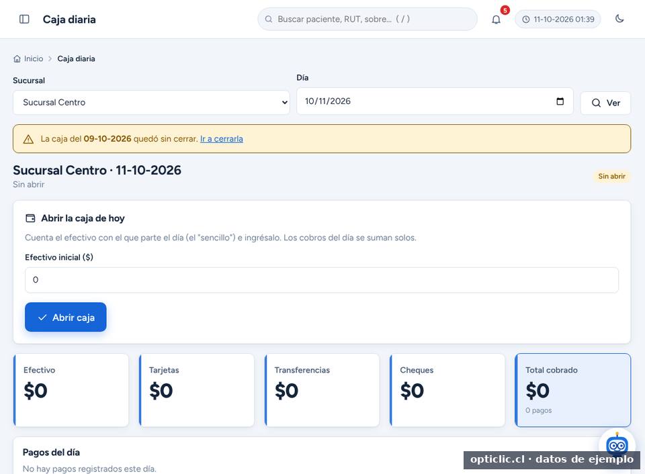Select the Total cobrado summary card
The width and height of the screenshot is (645, 474).
[573, 389]
